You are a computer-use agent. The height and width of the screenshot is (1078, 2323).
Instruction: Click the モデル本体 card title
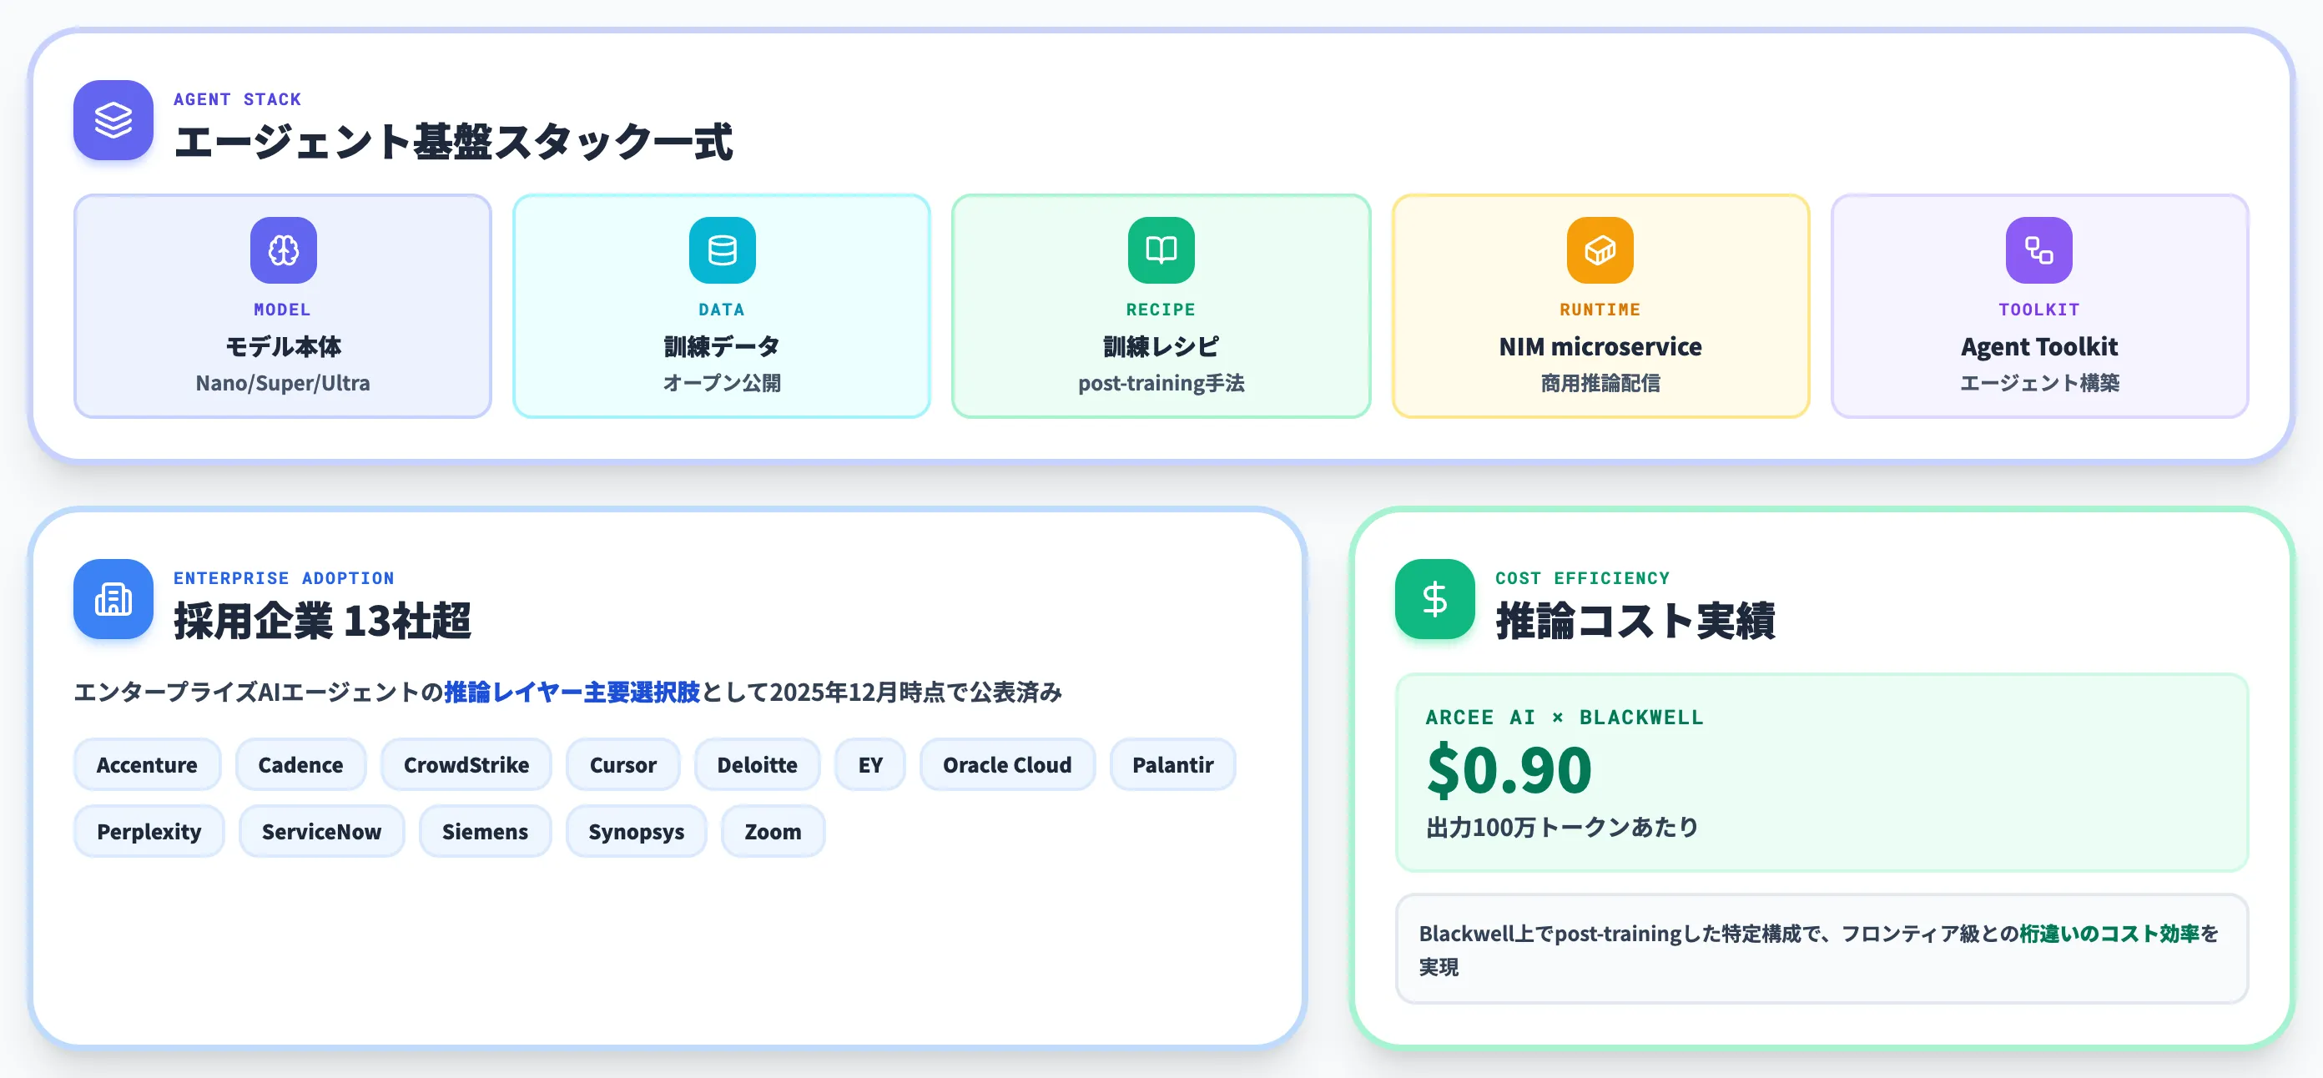[x=283, y=346]
